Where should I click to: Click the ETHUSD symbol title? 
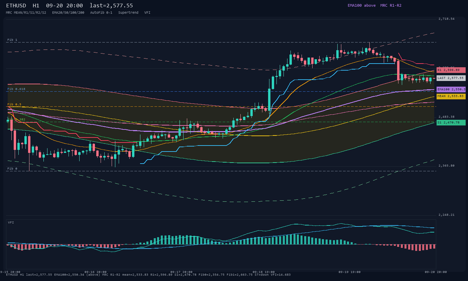click(16, 6)
